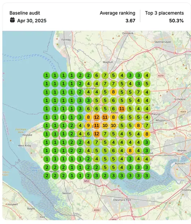The width and height of the screenshot is (191, 224).
Task: Click the calendar icon beside Apr 30, 2025
Action: click(x=12, y=20)
